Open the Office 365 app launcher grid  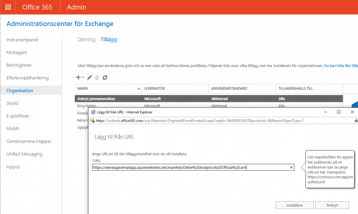pos(8,7)
